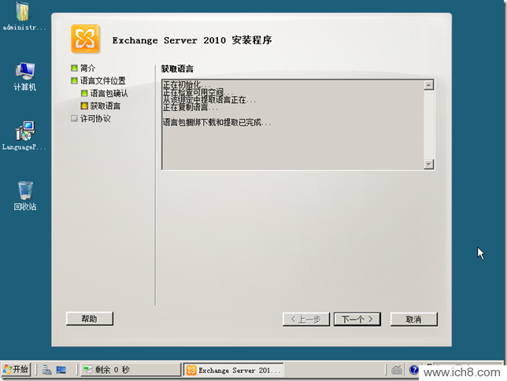This screenshot has width=507, height=381.
Task: Proceed with 下一个 button
Action: pos(357,320)
